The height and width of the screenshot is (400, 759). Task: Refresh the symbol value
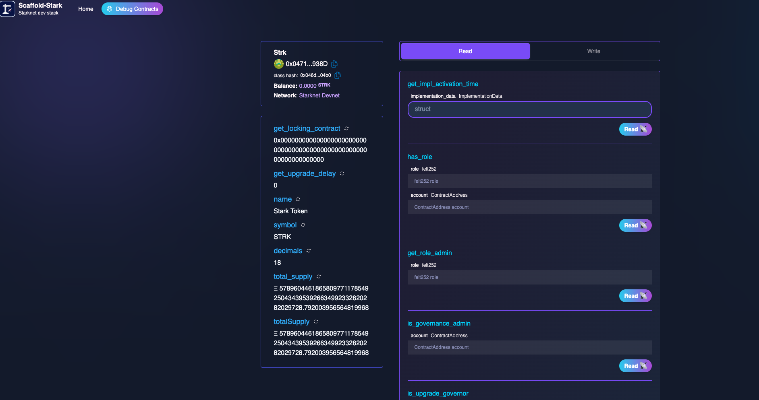(x=303, y=225)
